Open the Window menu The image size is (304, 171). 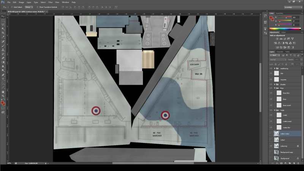(x=65, y=2)
